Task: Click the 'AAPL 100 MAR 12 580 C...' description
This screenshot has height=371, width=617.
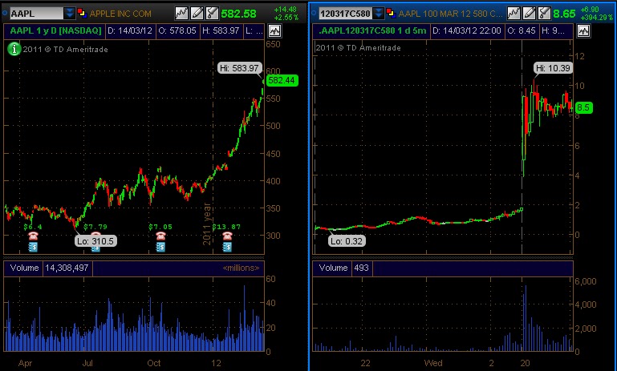Action: coord(450,14)
